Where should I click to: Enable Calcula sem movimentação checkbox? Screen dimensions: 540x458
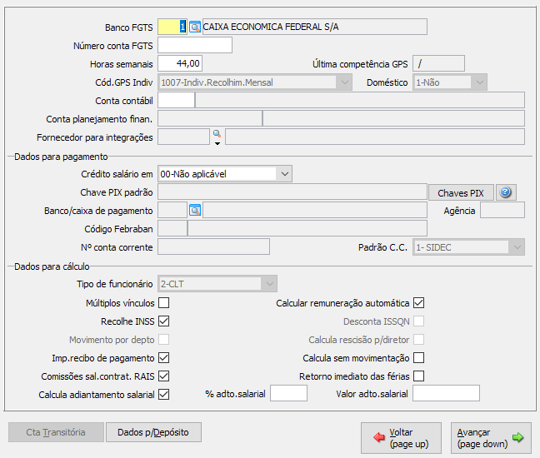coord(419,357)
